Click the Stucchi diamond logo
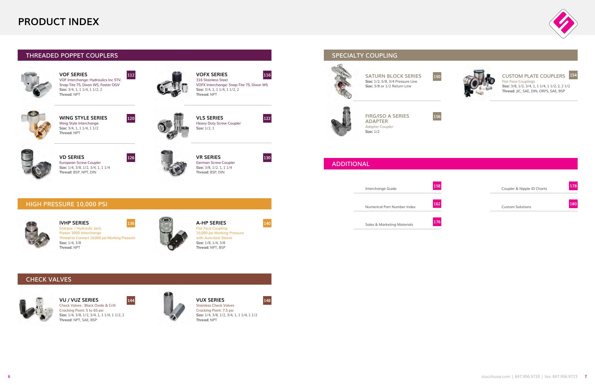The height and width of the screenshot is (385, 595). [563, 24]
